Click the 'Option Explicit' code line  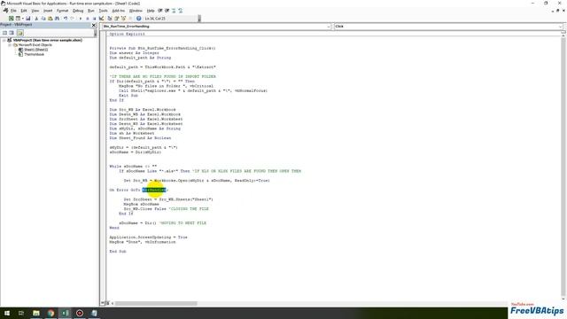coord(127,34)
